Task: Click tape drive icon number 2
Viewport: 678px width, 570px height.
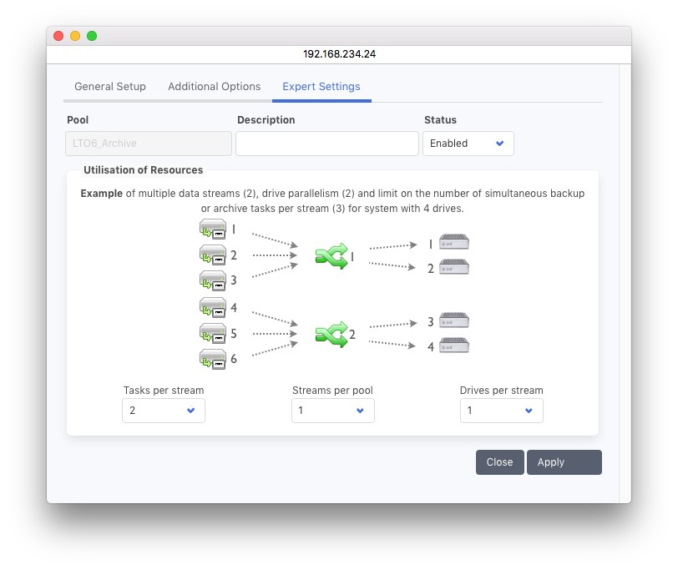Action: pos(455,267)
